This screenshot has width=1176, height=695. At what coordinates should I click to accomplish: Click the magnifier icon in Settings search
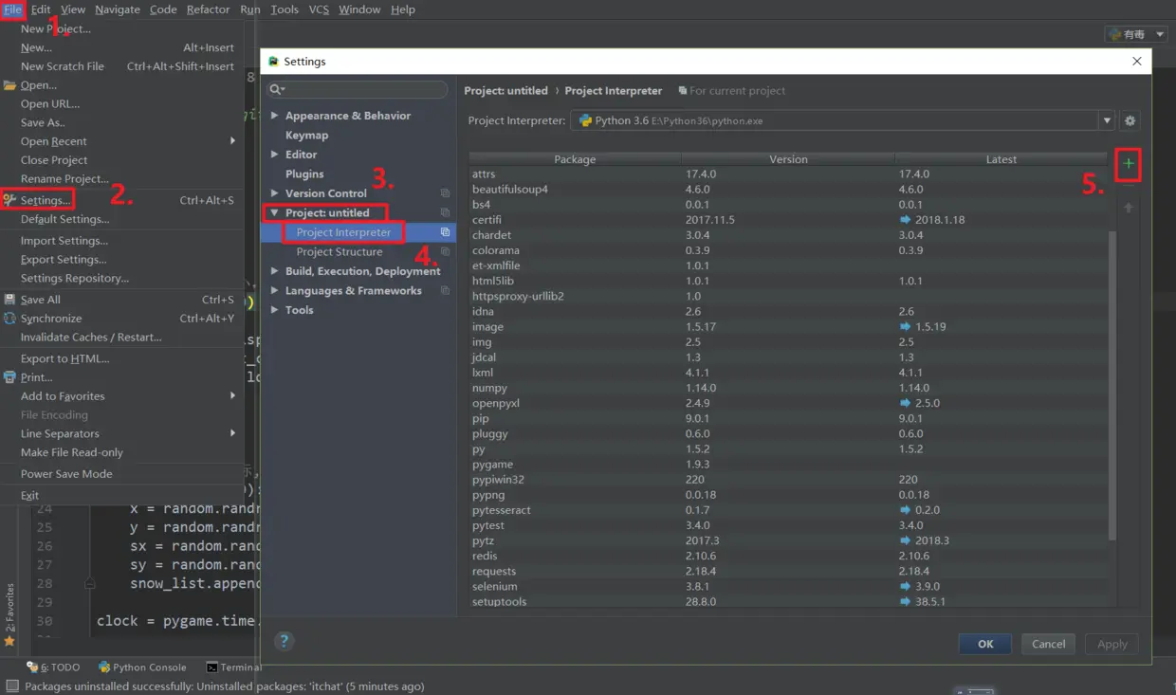[276, 90]
